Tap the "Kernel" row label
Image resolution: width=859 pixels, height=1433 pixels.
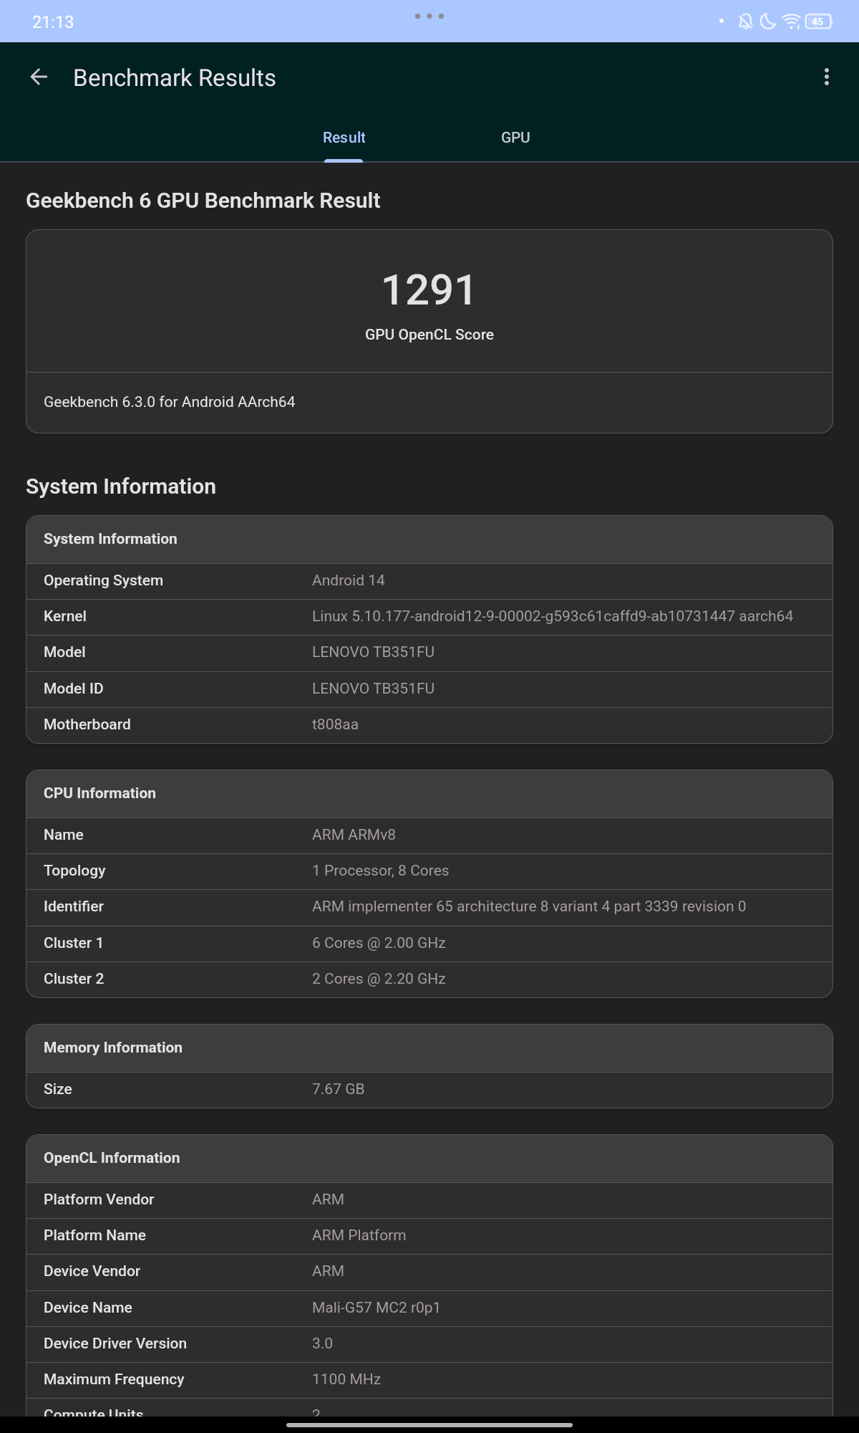(x=65, y=616)
